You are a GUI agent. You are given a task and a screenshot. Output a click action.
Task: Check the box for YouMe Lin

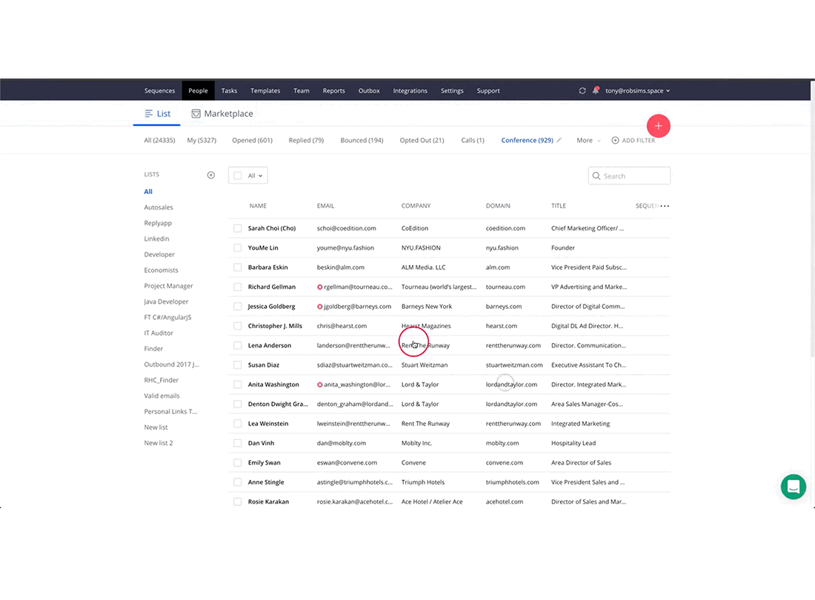(x=238, y=248)
